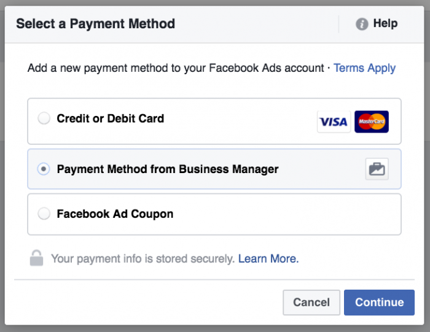The image size is (430, 332).
Task: Open the Help text label
Action: coord(385,24)
